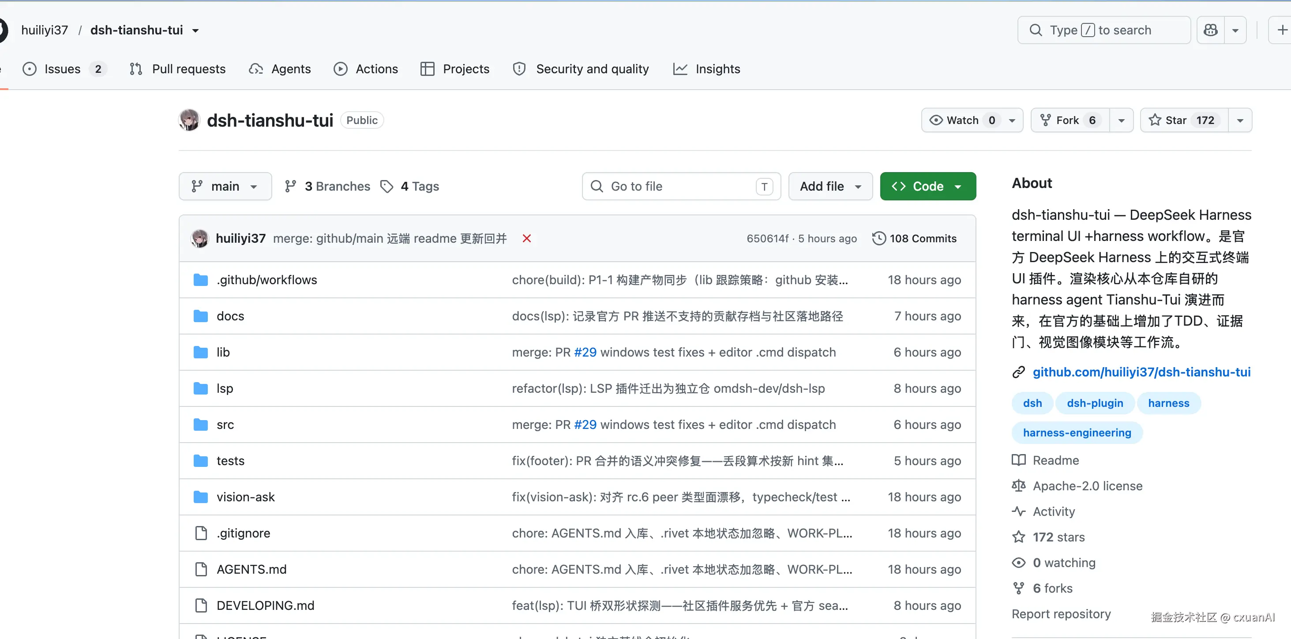
Task: Click the .github/workflows folder icon
Action: [x=200, y=280]
